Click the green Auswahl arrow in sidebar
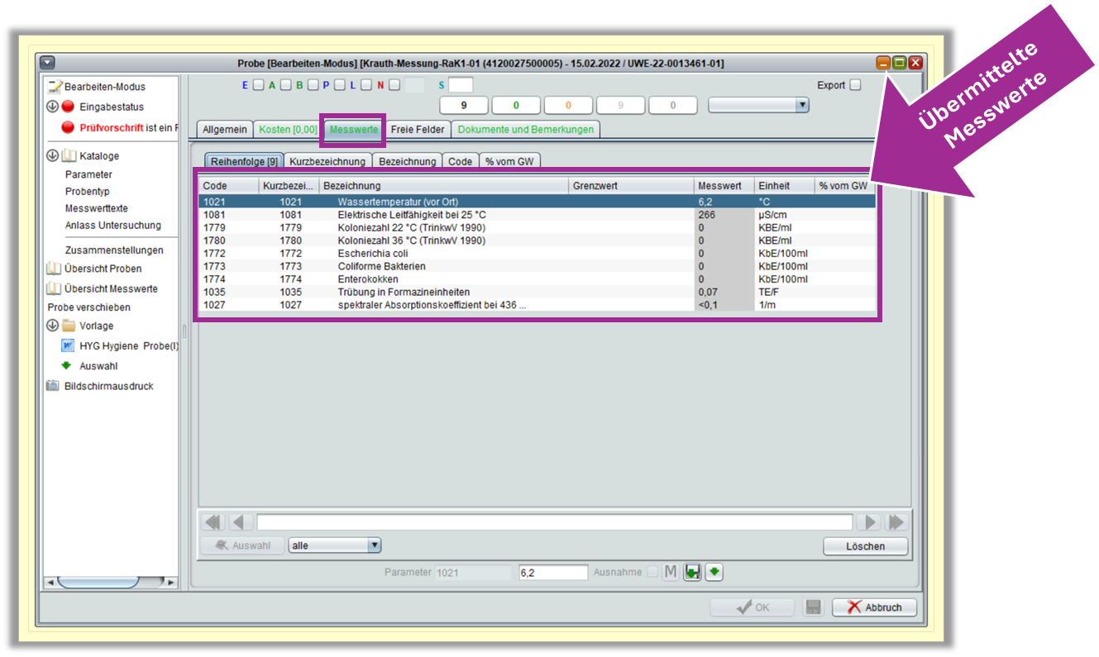1099x657 pixels. click(68, 365)
